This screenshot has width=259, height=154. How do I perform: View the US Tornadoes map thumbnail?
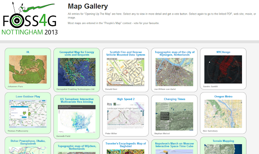[x=76, y=119]
